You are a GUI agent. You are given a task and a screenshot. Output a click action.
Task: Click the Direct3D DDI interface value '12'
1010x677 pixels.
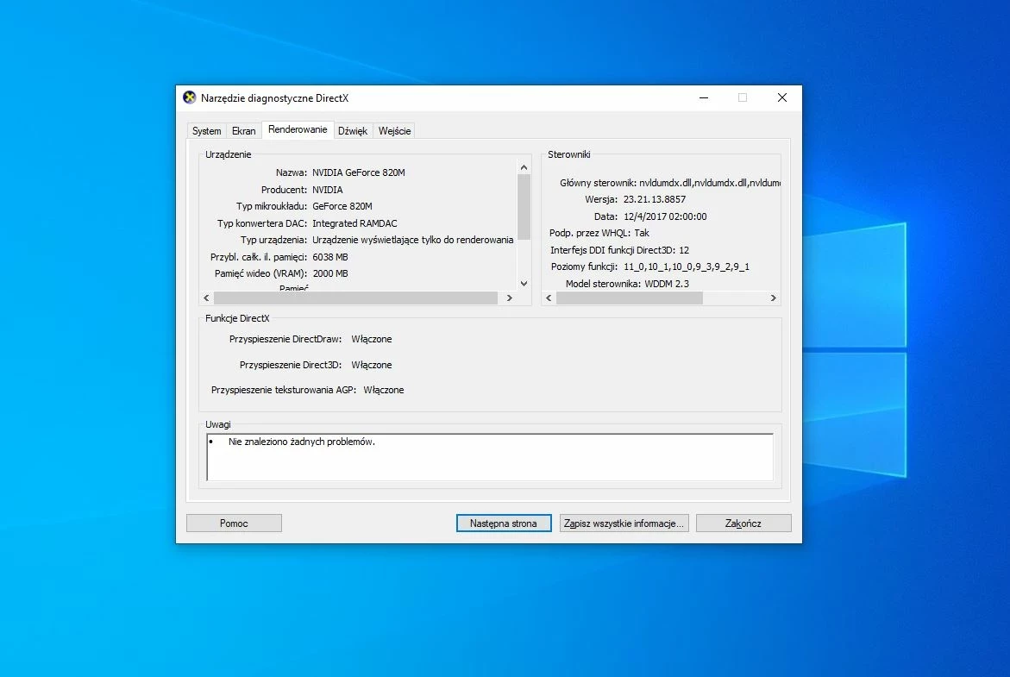(x=684, y=250)
